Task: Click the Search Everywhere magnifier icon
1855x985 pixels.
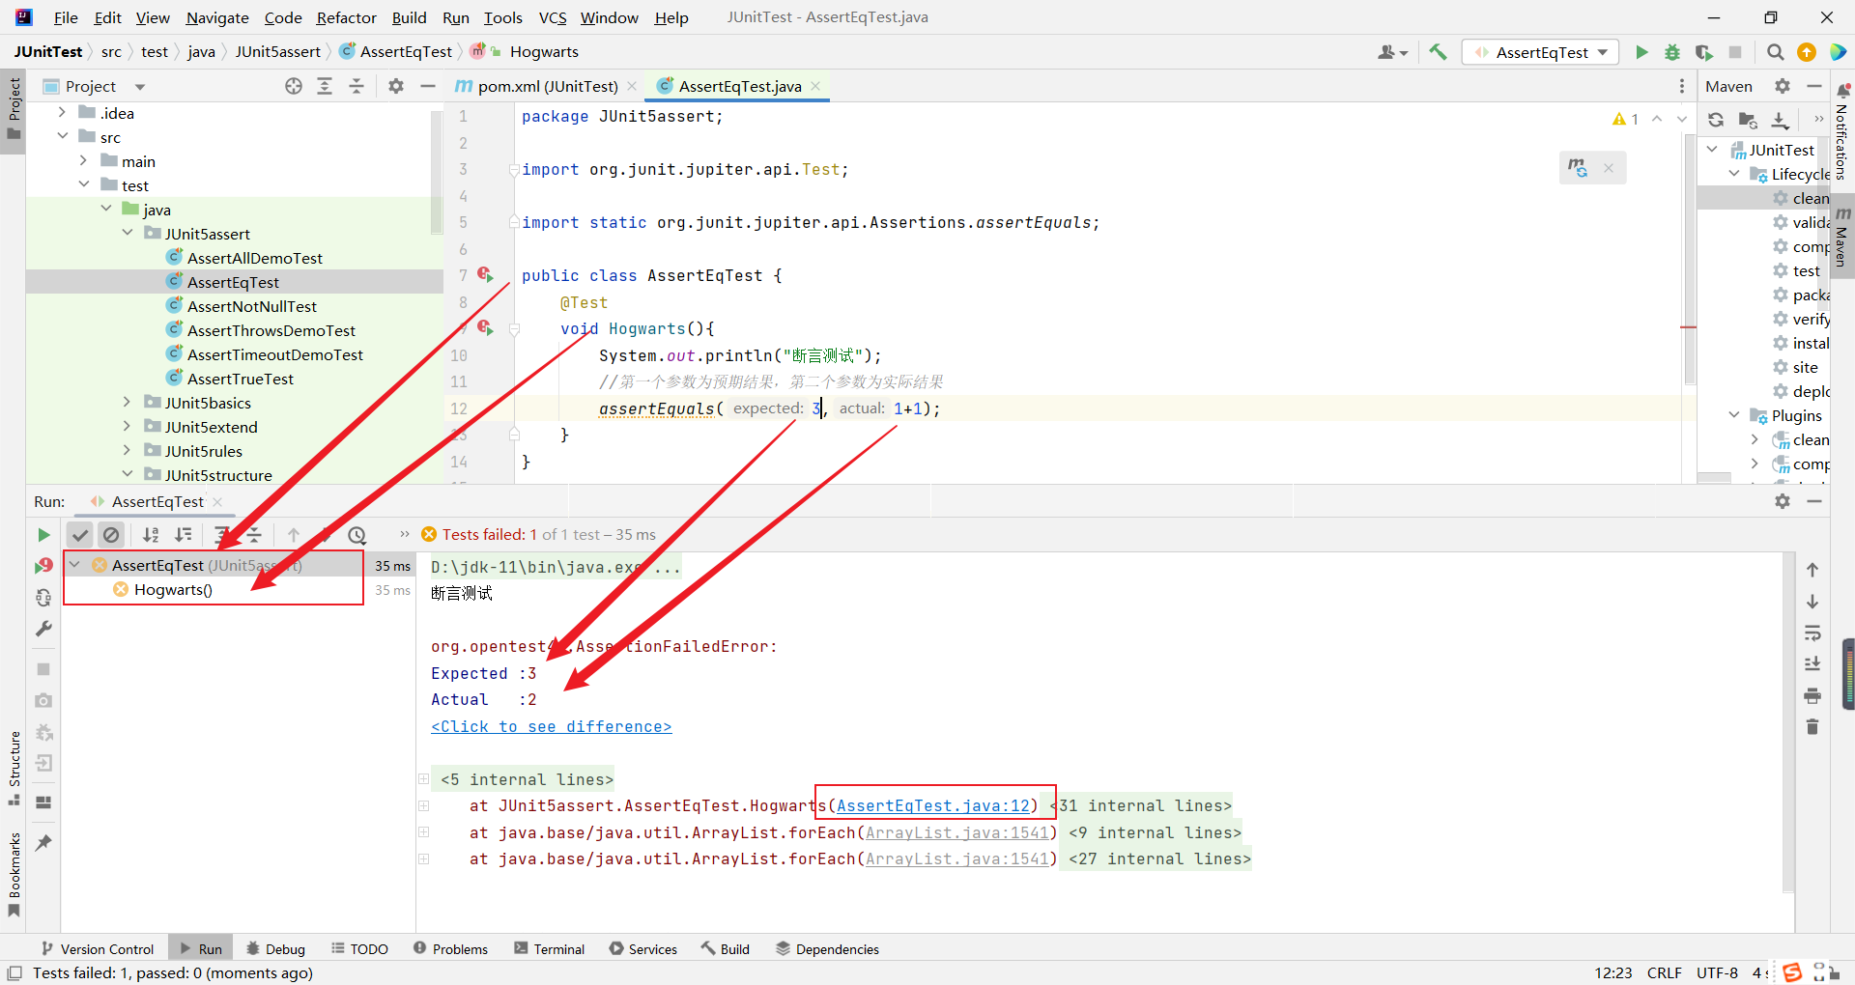Action: pyautogui.click(x=1775, y=52)
